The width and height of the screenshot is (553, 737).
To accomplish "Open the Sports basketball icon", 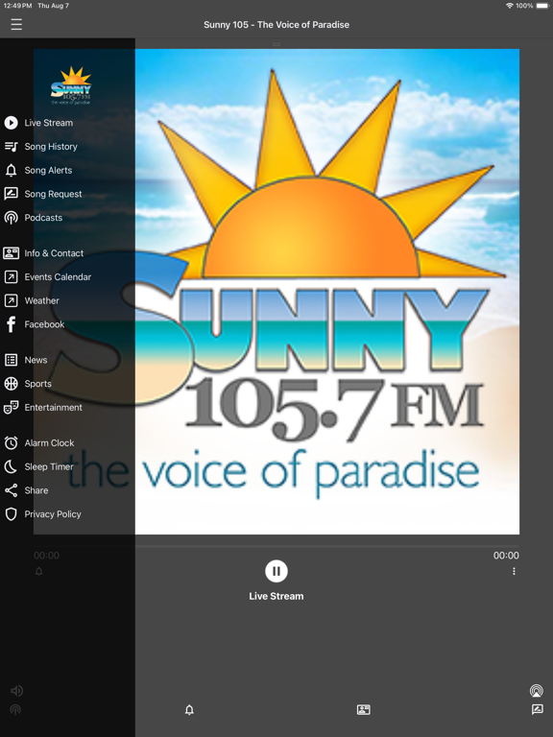I will (x=11, y=384).
